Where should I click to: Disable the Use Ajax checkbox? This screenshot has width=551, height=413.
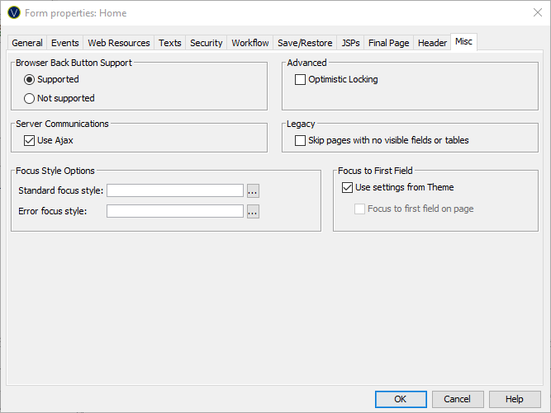tap(30, 141)
